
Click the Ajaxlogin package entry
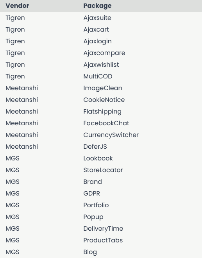point(97,41)
